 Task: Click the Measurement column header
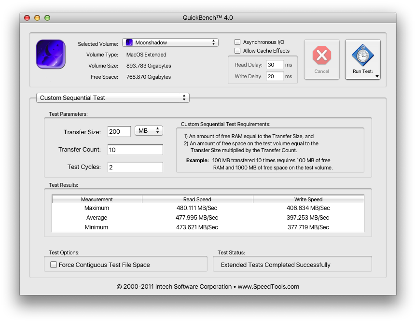pos(97,199)
